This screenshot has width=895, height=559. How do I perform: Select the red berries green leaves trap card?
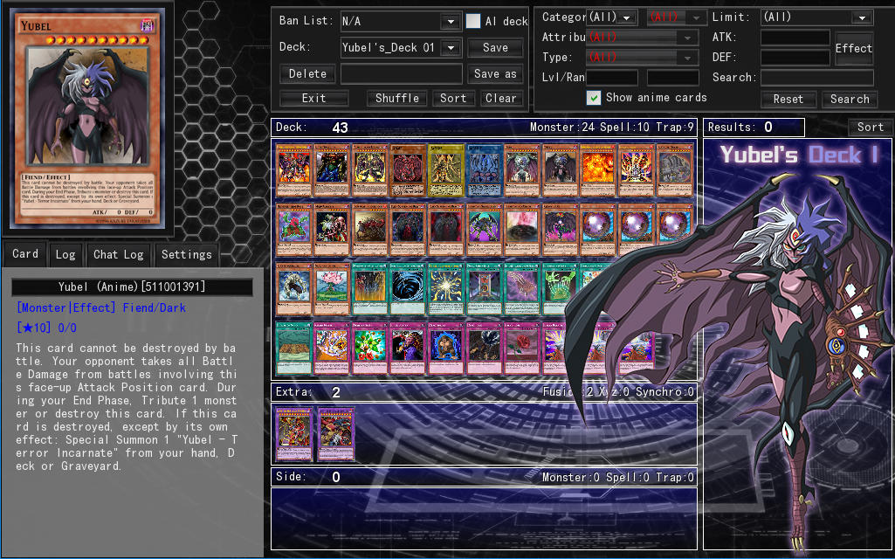(x=369, y=349)
